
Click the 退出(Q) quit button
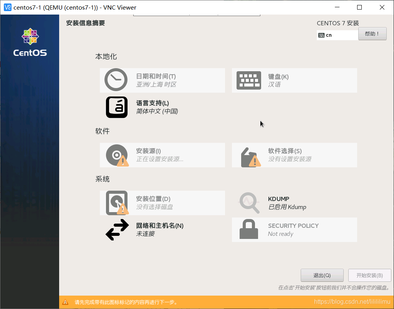[322, 275]
